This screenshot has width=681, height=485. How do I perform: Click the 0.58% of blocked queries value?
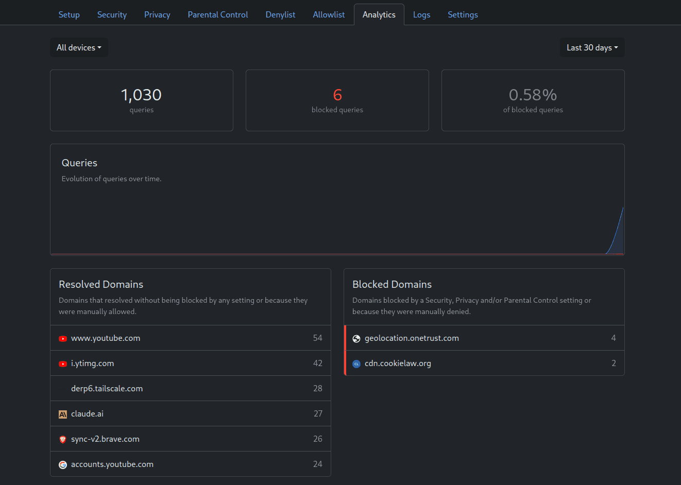coord(533,95)
